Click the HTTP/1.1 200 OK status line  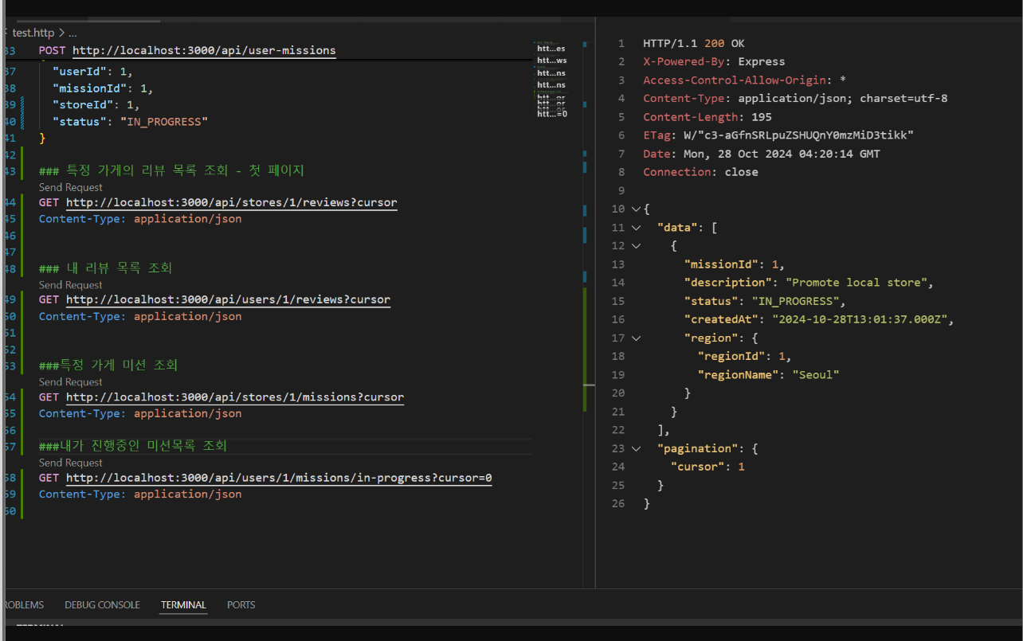pos(694,44)
